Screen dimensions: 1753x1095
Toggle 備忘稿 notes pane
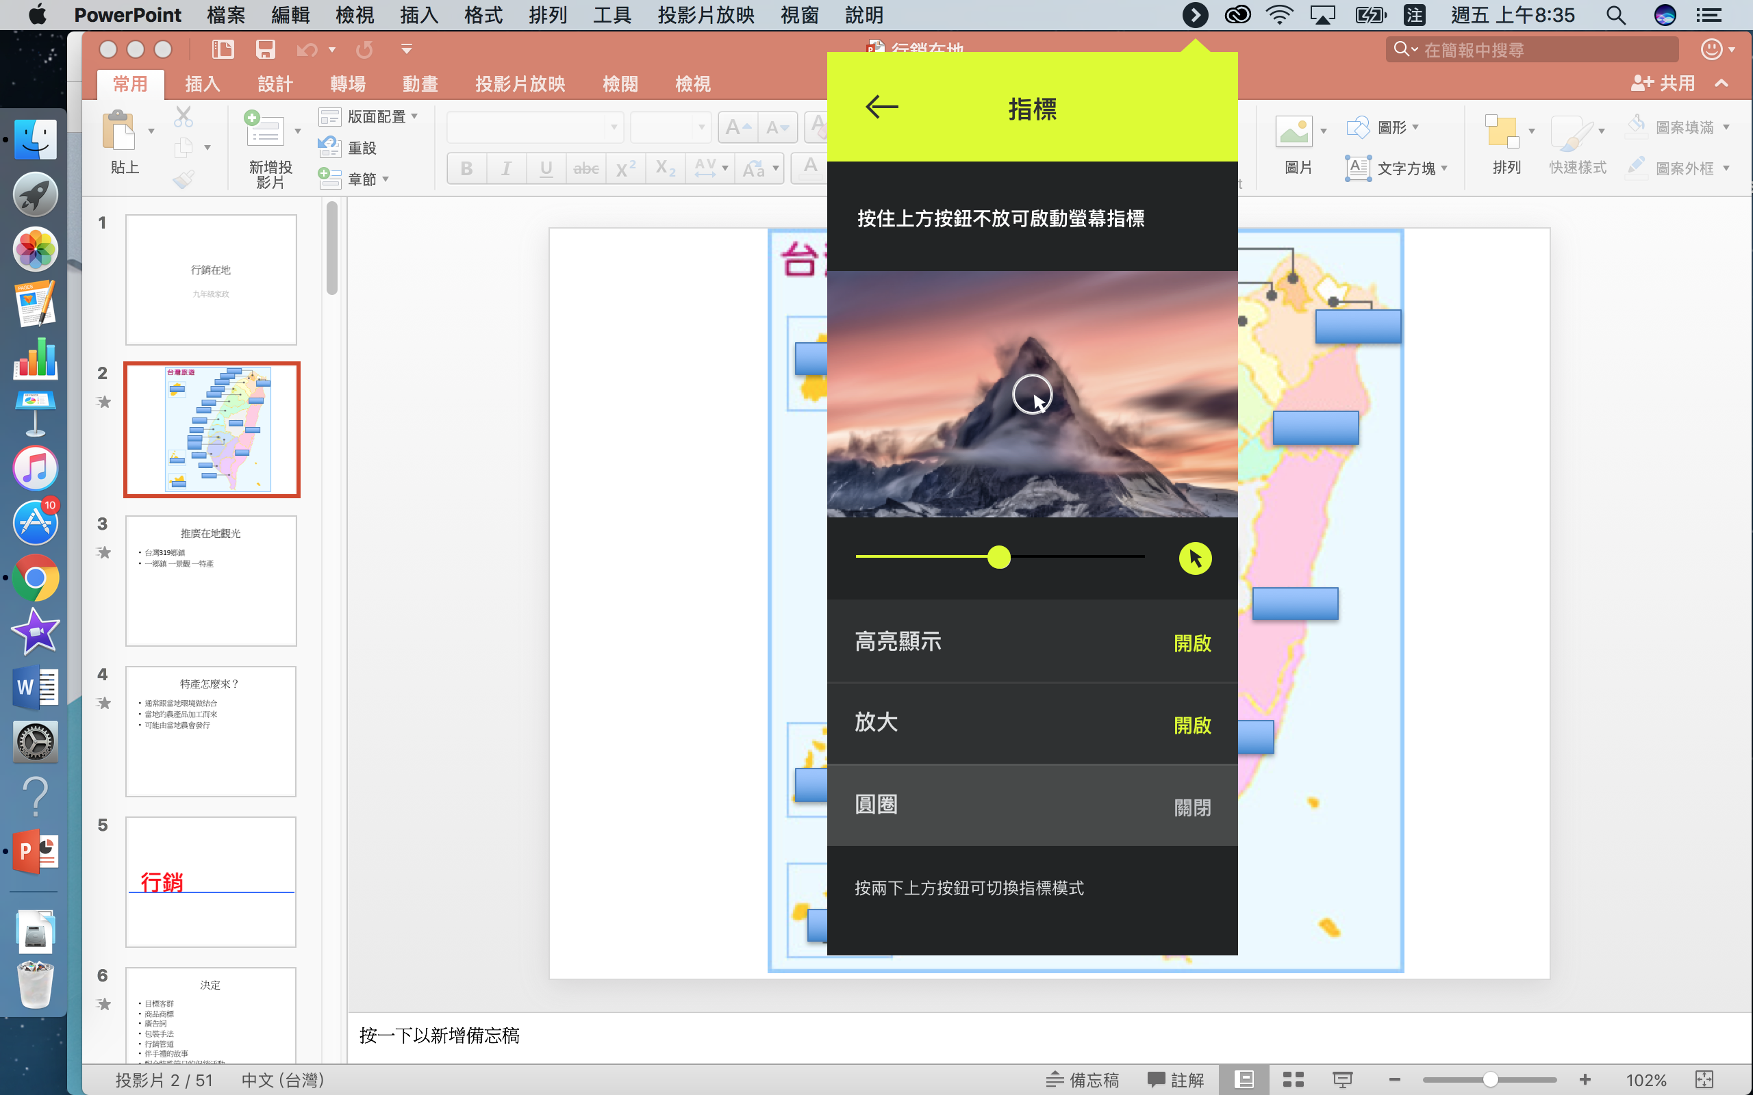(1082, 1079)
